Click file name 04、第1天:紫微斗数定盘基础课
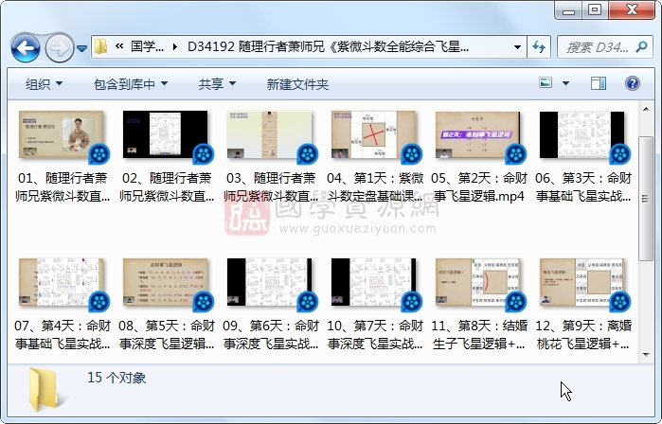 375,186
